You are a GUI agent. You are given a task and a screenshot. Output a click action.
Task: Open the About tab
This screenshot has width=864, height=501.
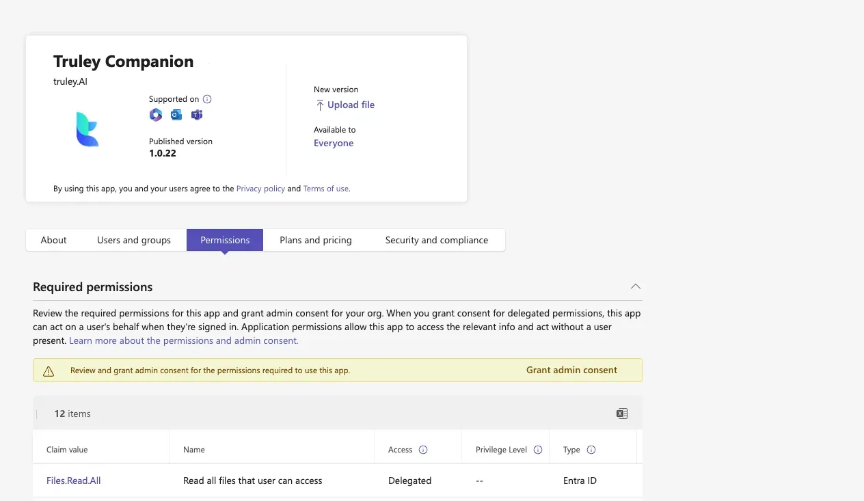click(54, 240)
